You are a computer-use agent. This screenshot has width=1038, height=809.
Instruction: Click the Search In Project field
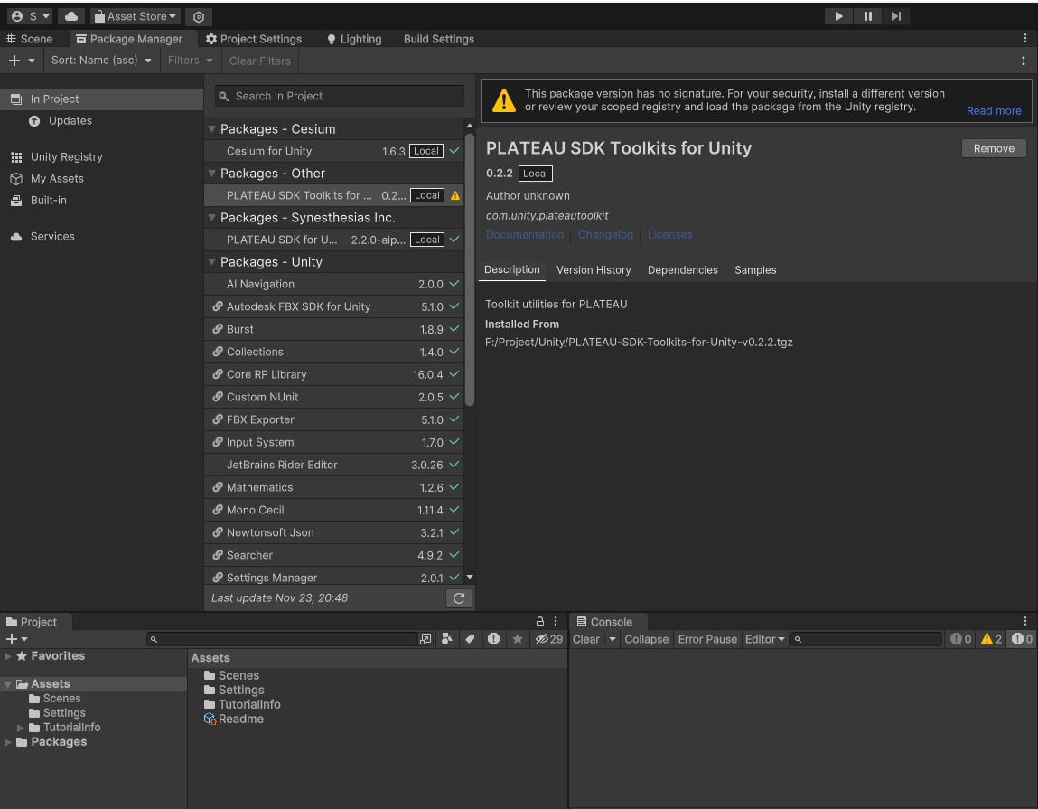point(339,96)
